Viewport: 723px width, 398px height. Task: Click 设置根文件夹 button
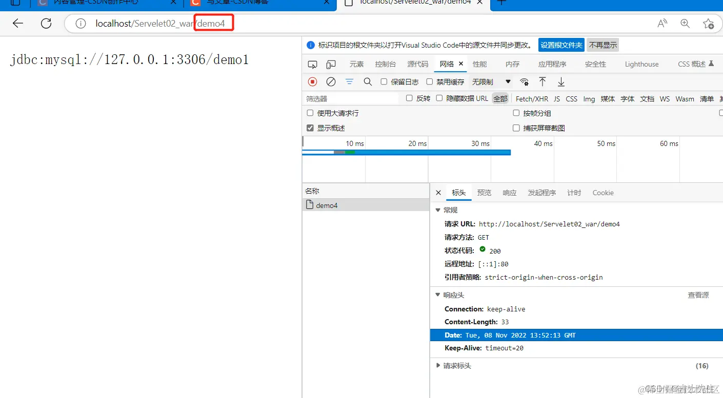pyautogui.click(x=561, y=45)
